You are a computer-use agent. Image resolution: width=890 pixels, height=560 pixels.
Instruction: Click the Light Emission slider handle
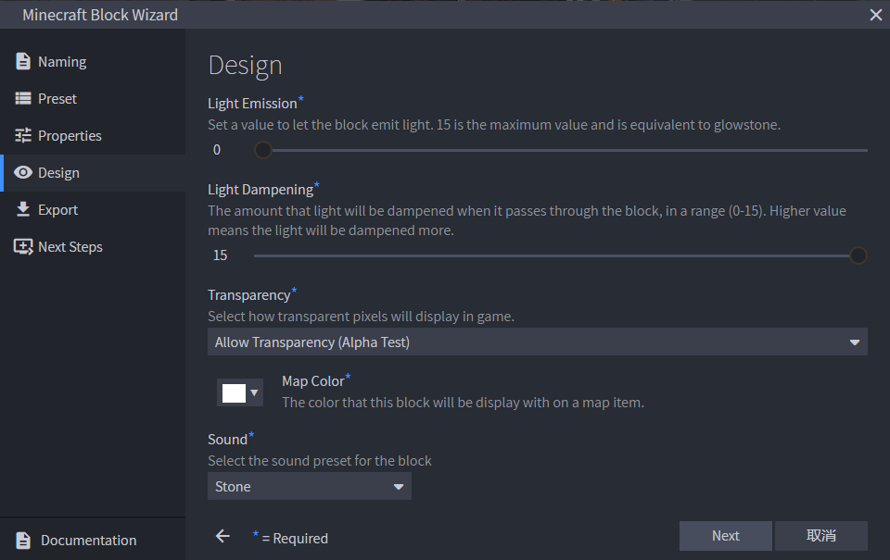click(x=262, y=150)
